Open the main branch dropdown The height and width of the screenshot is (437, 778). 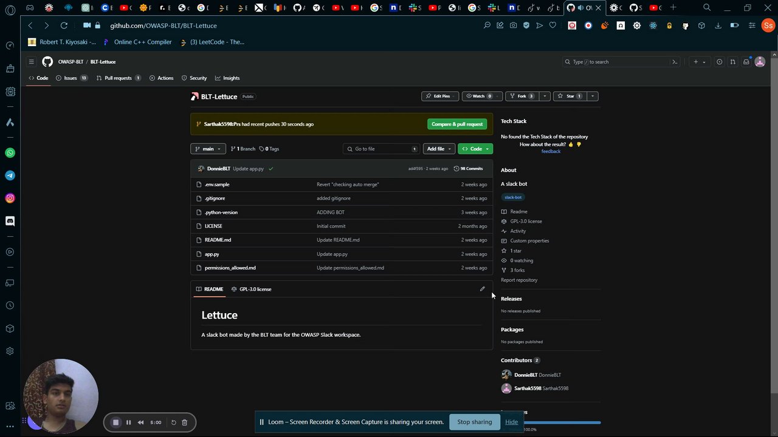coord(208,149)
